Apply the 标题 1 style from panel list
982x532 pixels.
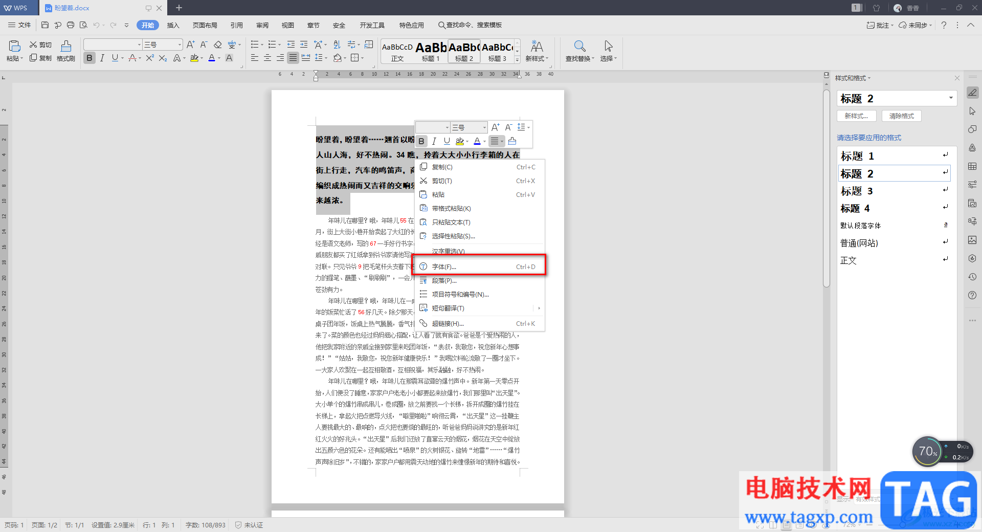coord(894,156)
